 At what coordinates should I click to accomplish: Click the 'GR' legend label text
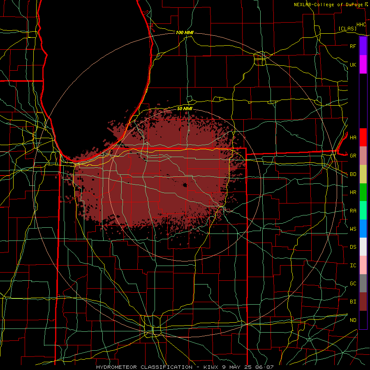click(353, 156)
